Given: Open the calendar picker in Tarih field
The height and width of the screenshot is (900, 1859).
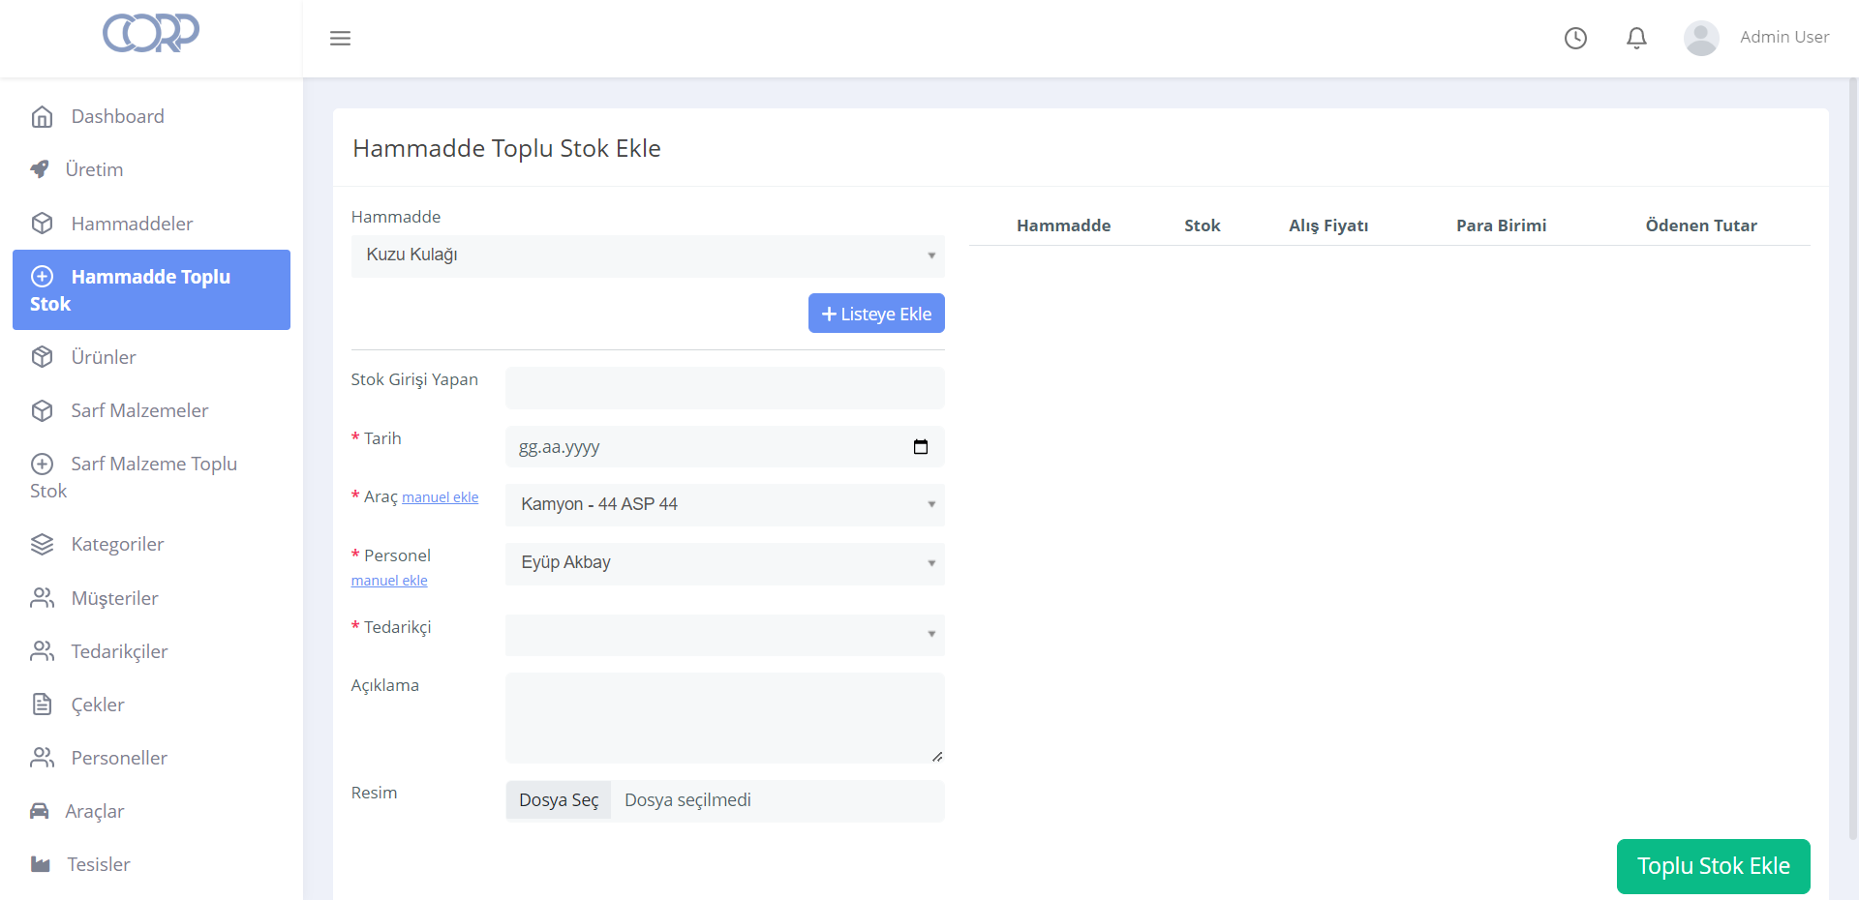Looking at the screenshot, I should click(920, 447).
